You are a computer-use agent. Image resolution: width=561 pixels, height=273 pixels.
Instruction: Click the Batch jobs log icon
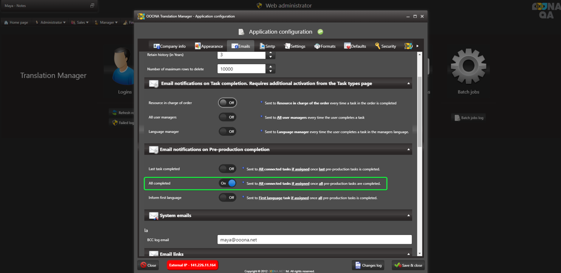(x=457, y=118)
